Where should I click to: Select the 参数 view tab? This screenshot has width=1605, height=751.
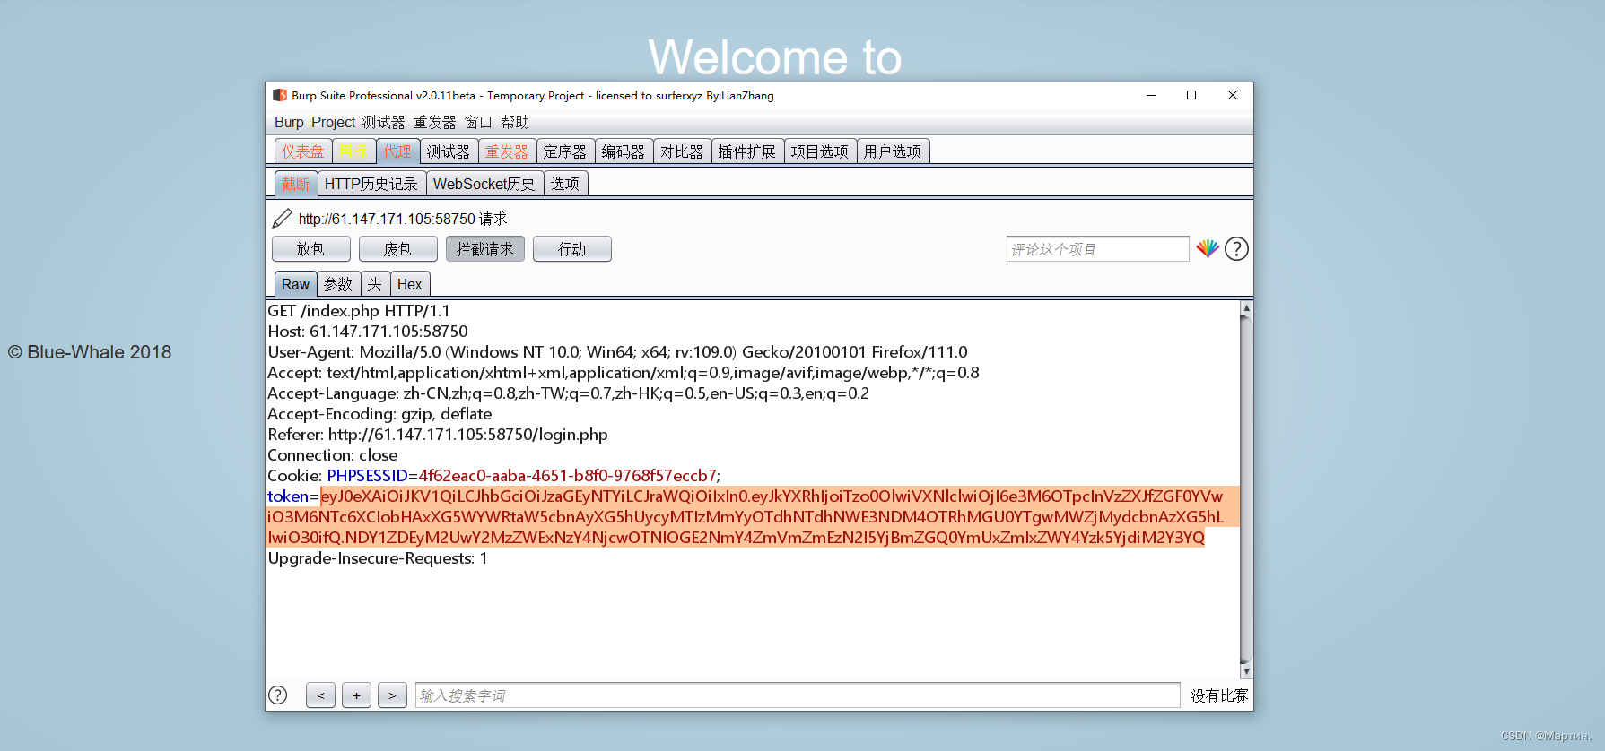338,284
